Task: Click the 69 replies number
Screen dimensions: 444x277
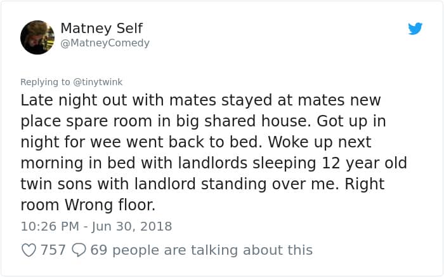Action: 98,250
